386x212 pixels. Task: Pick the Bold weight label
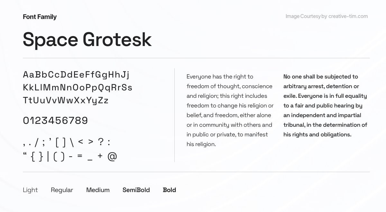tap(169, 190)
